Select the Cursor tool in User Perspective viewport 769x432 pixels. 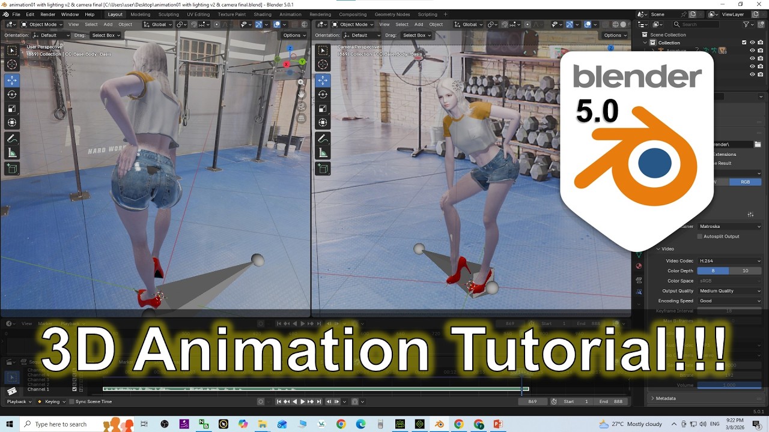(x=12, y=64)
